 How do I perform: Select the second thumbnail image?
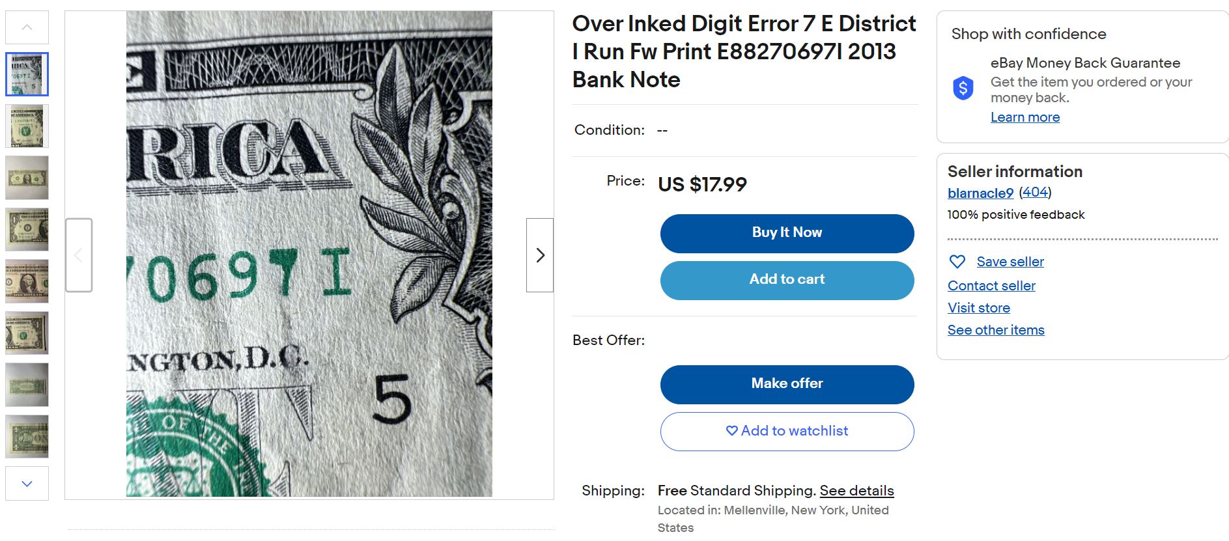tap(27, 126)
